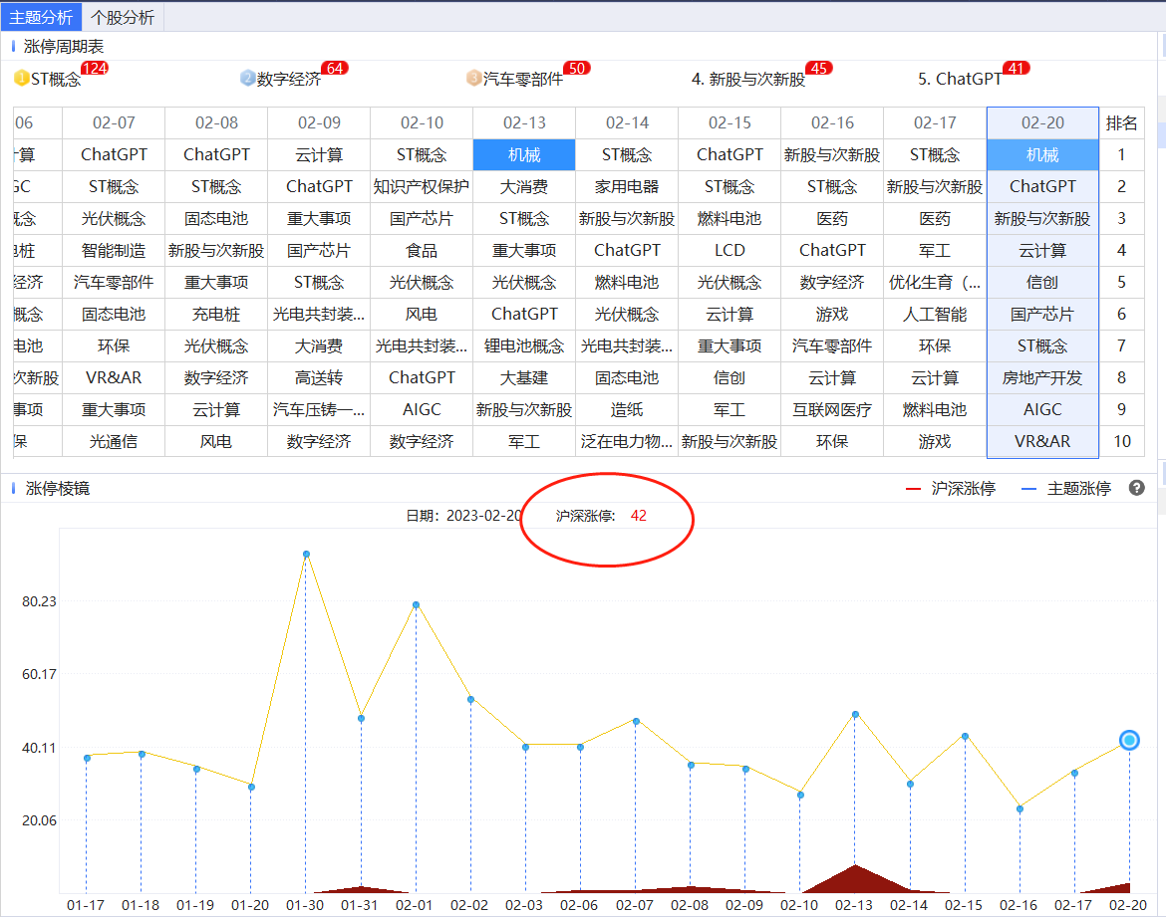Click 国产芯片 in the 02-20 column

(1042, 315)
